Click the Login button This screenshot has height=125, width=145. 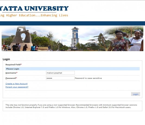135,94
